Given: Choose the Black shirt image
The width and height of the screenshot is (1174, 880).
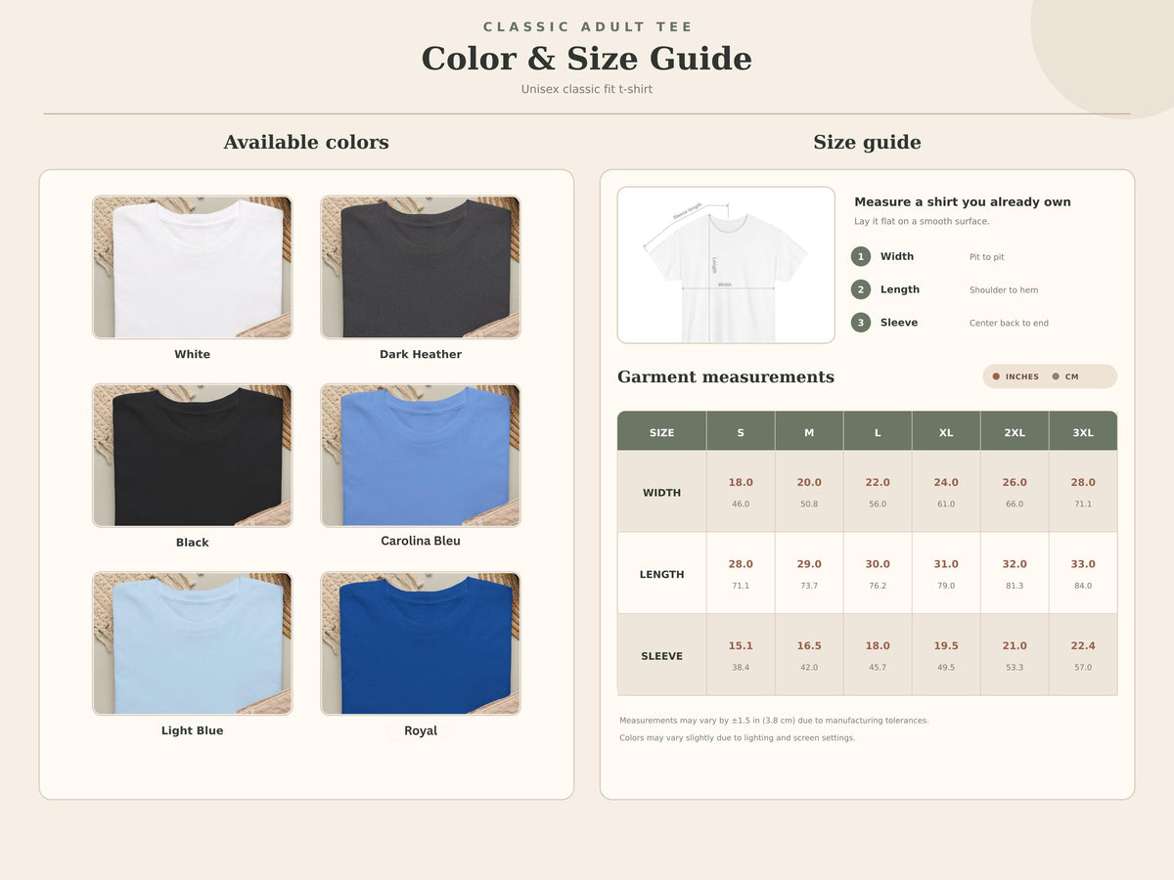Looking at the screenshot, I should [193, 456].
